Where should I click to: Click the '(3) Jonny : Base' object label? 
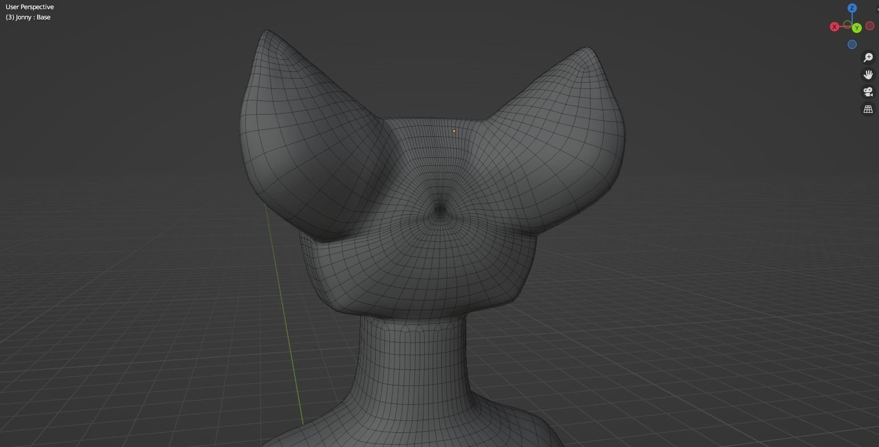click(x=28, y=17)
